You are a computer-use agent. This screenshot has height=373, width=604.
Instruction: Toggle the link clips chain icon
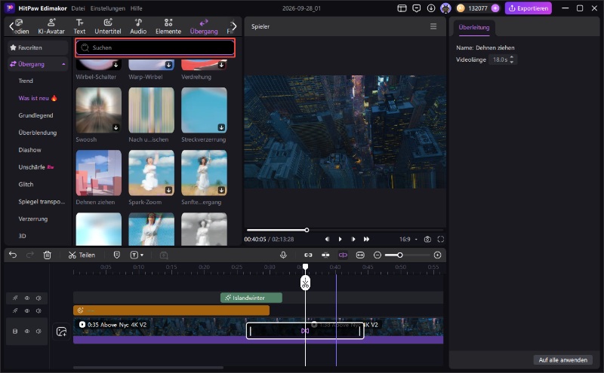(308, 255)
